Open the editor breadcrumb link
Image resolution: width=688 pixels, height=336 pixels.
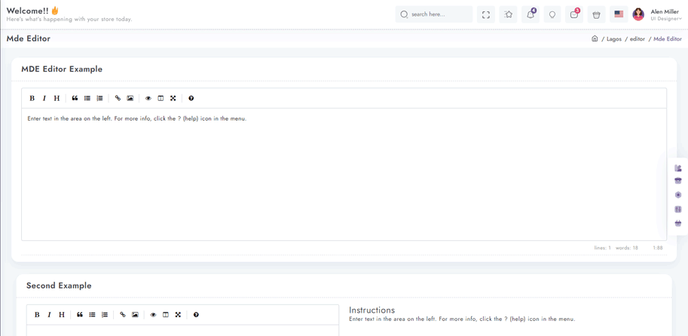(x=638, y=39)
